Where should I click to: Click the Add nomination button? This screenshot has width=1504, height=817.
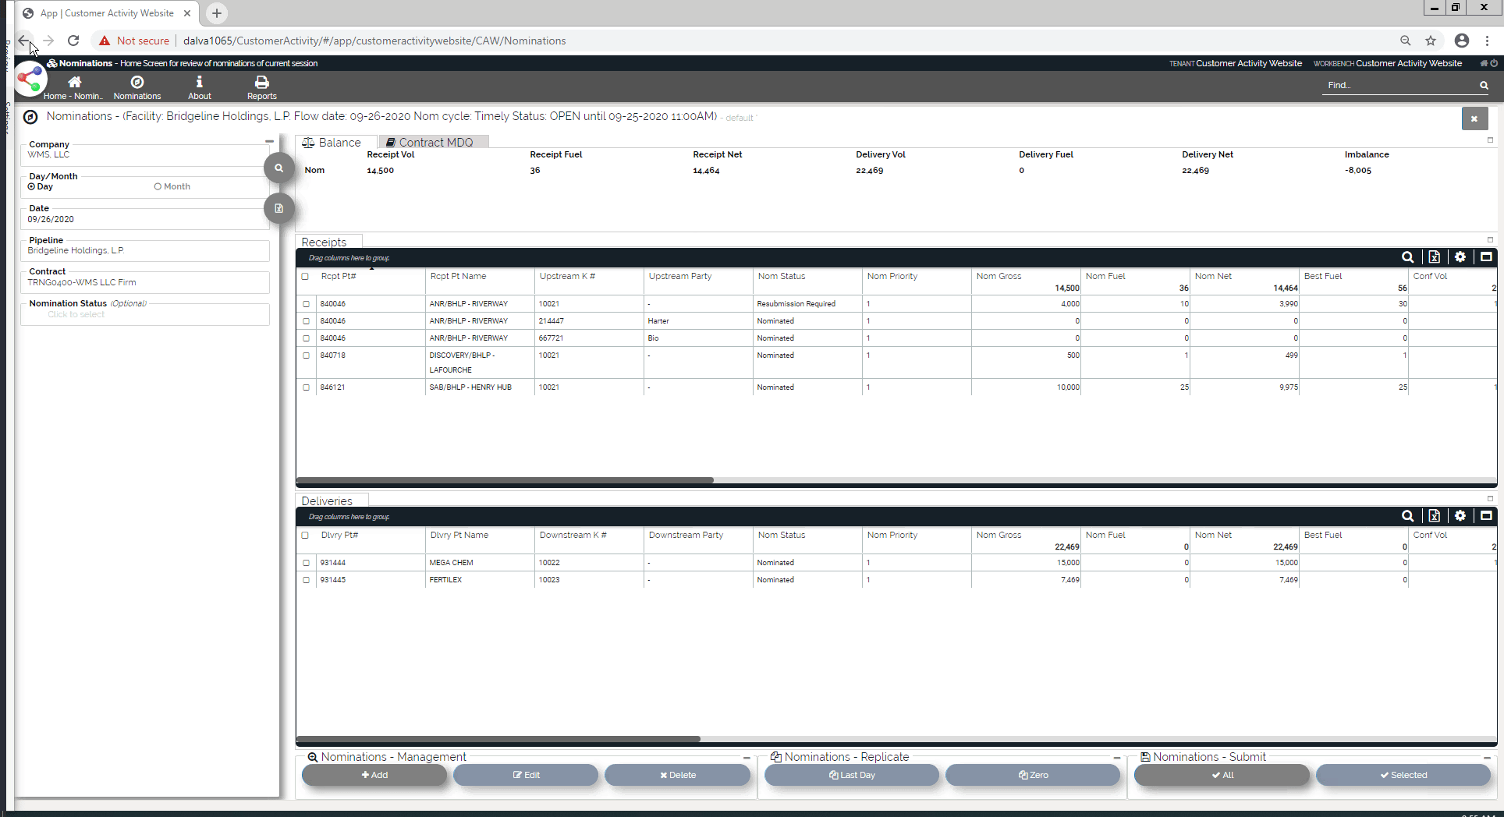(x=374, y=775)
